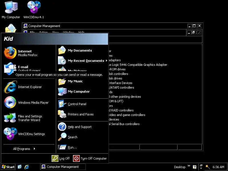This screenshot has height=171, width=228.
Task: Minimize the inner console child window
Action: point(189,32)
